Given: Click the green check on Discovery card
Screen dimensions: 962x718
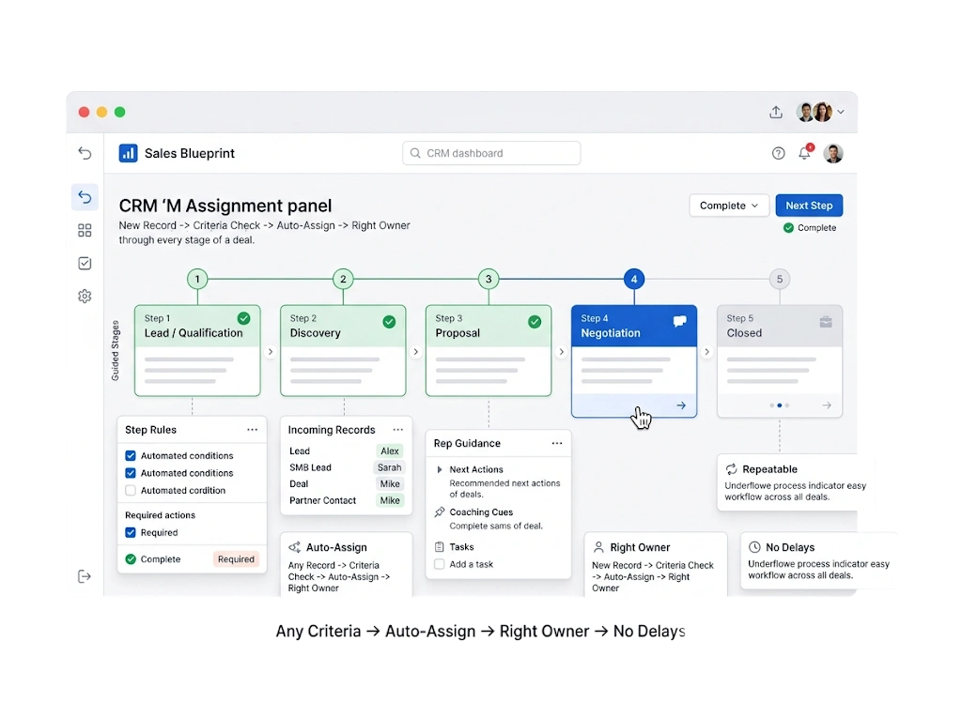Looking at the screenshot, I should [x=389, y=322].
